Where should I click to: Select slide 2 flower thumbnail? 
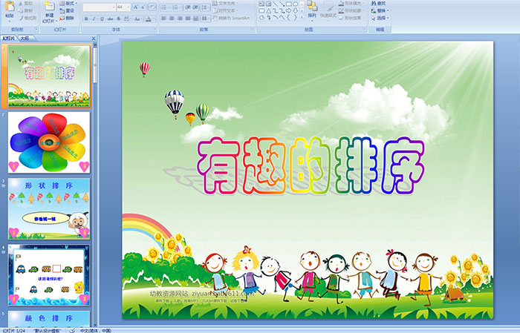pyautogui.click(x=49, y=142)
